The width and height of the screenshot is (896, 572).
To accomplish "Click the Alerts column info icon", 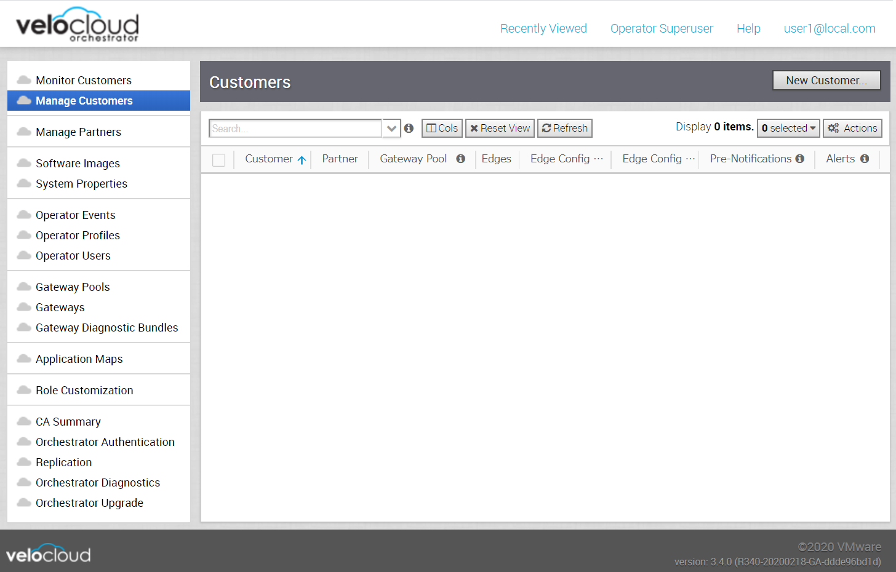I will [x=865, y=159].
